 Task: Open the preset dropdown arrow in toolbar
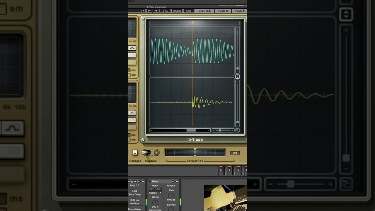tap(143, 11)
